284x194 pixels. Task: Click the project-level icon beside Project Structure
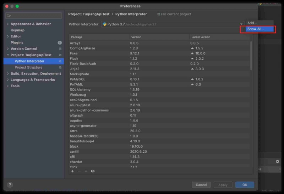[x=60, y=67]
